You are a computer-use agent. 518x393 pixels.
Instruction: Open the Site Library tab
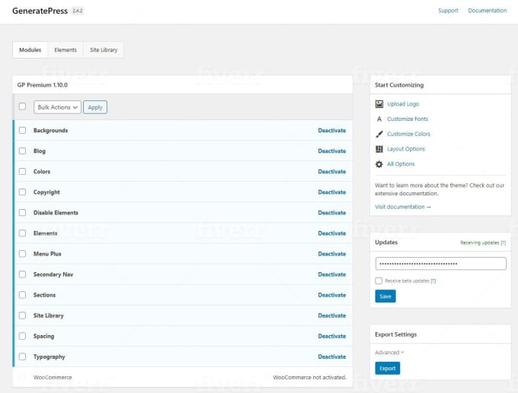point(104,50)
